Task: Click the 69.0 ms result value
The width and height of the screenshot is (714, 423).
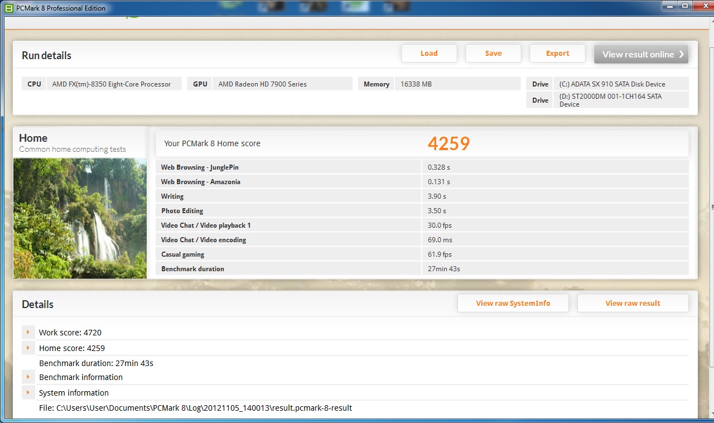Action: 440,240
